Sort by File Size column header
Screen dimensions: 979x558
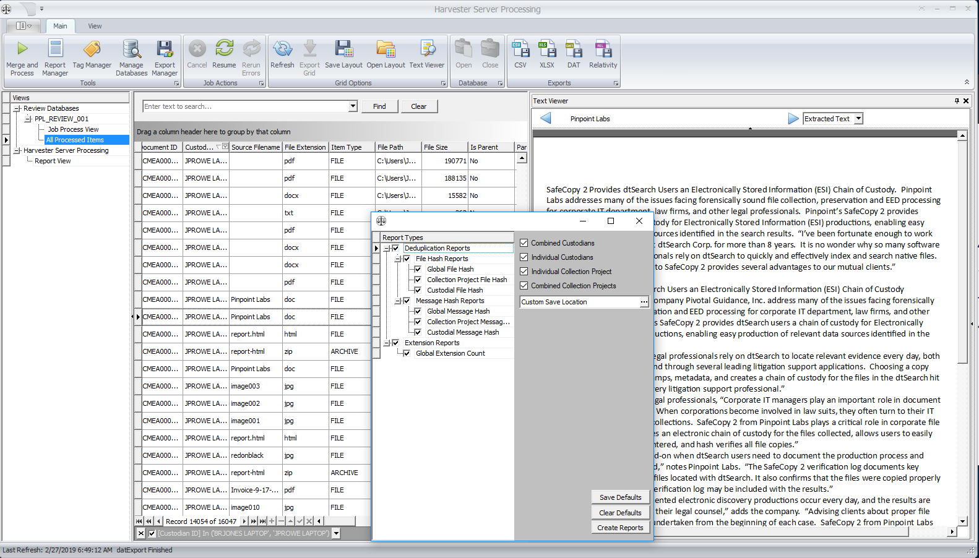point(444,147)
